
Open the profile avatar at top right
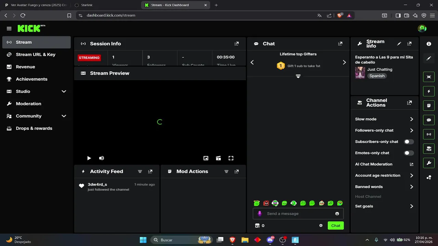[x=422, y=28]
